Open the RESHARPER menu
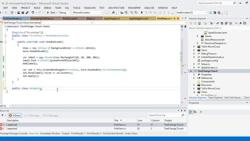250x141 pixels. (x=134, y=8)
